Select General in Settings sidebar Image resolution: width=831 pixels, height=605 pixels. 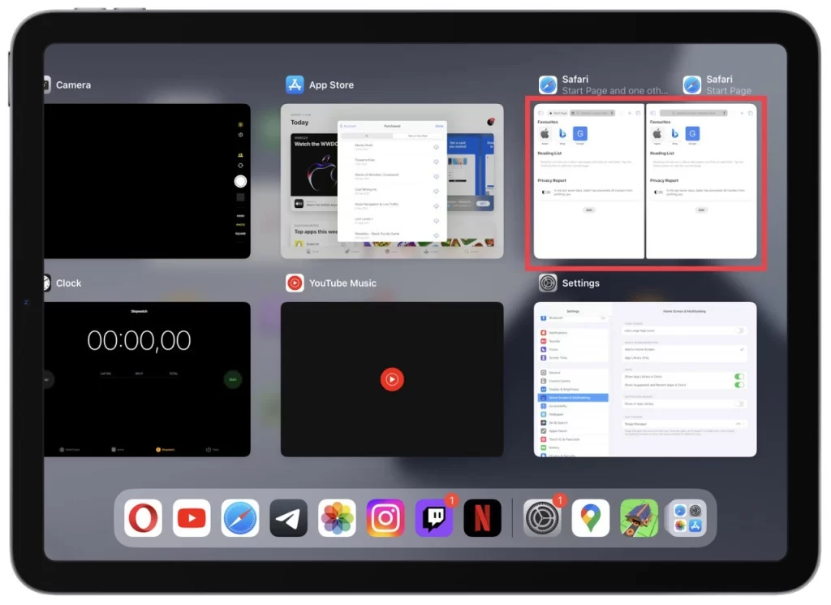tap(574, 373)
